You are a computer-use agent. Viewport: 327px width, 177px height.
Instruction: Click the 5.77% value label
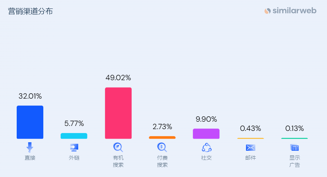coord(74,124)
